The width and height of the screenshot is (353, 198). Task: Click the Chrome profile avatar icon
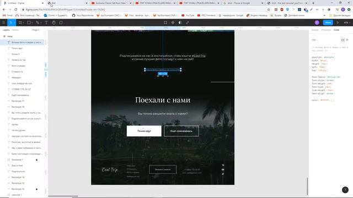click(343, 10)
